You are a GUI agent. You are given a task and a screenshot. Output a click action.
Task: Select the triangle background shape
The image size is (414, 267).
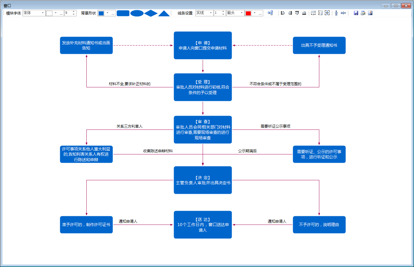[164, 13]
